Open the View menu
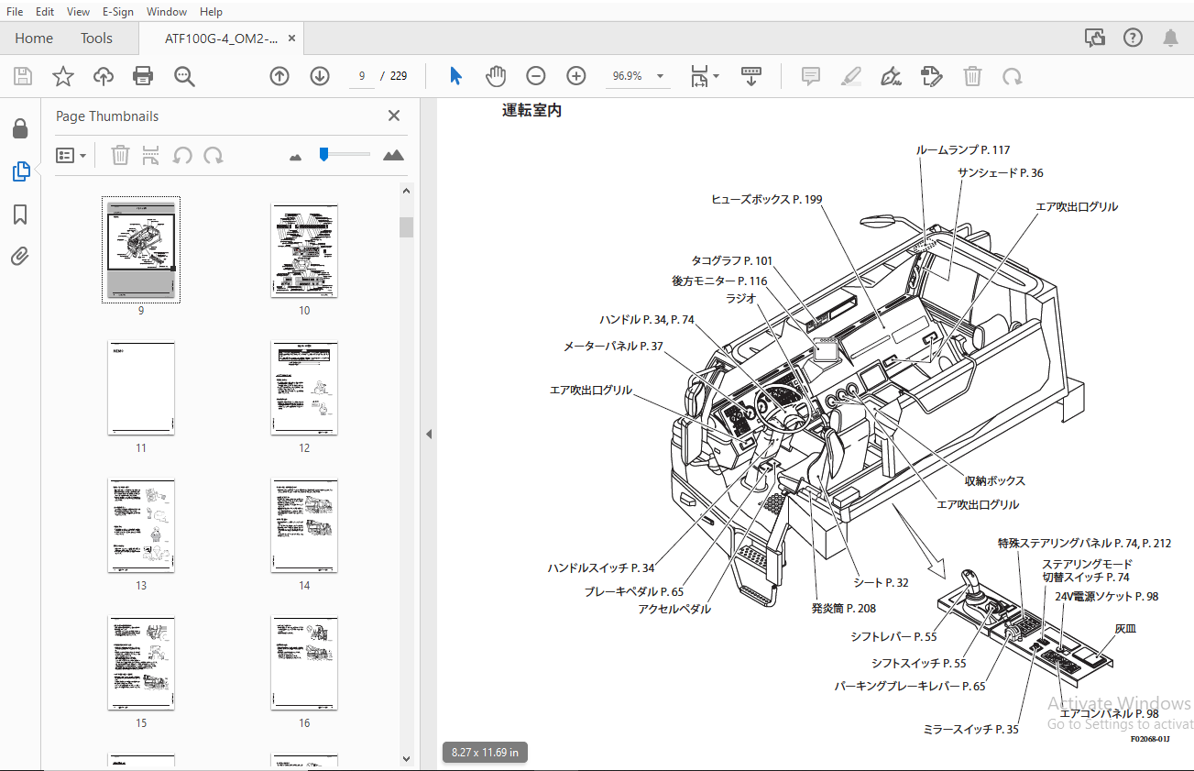 click(x=79, y=12)
